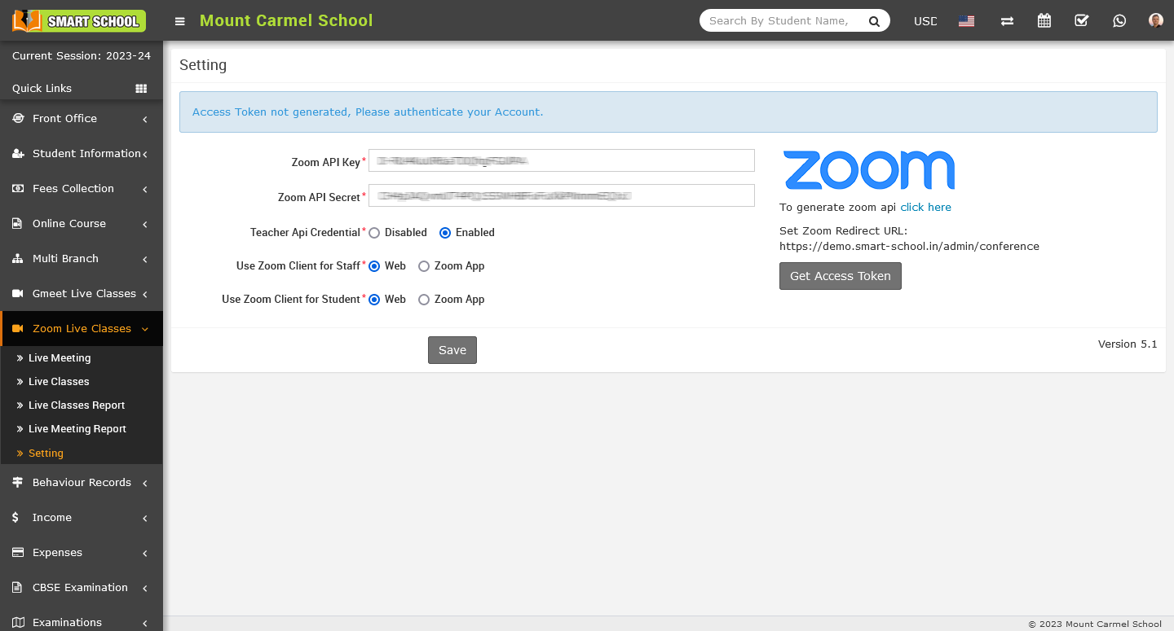
Task: Choose Zoom App for Student client
Action: pyautogui.click(x=424, y=300)
